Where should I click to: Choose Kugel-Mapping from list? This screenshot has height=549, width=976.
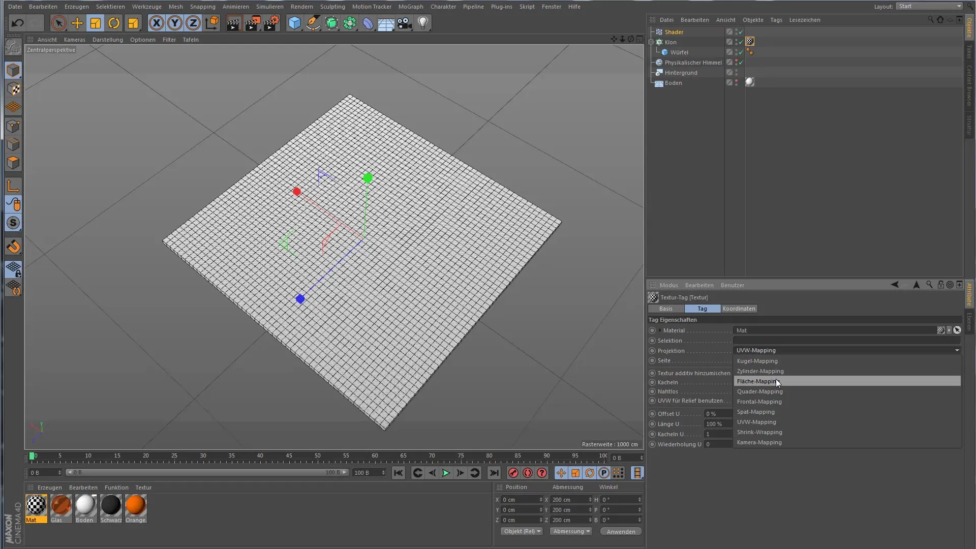point(847,361)
